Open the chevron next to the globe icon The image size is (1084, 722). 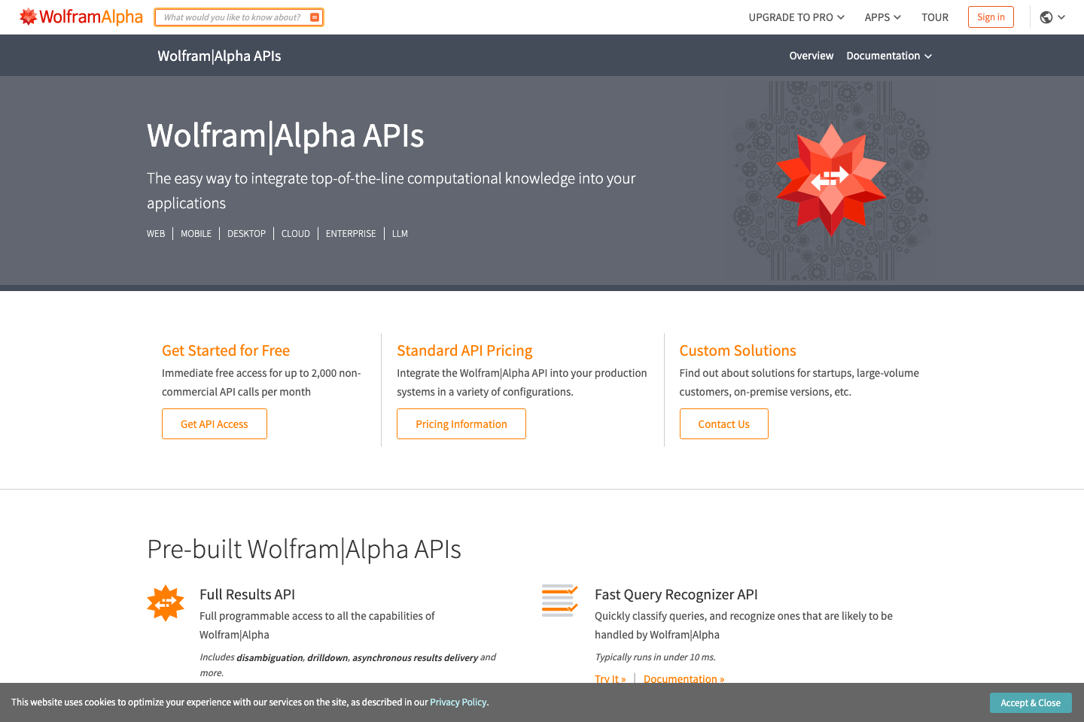click(1061, 17)
